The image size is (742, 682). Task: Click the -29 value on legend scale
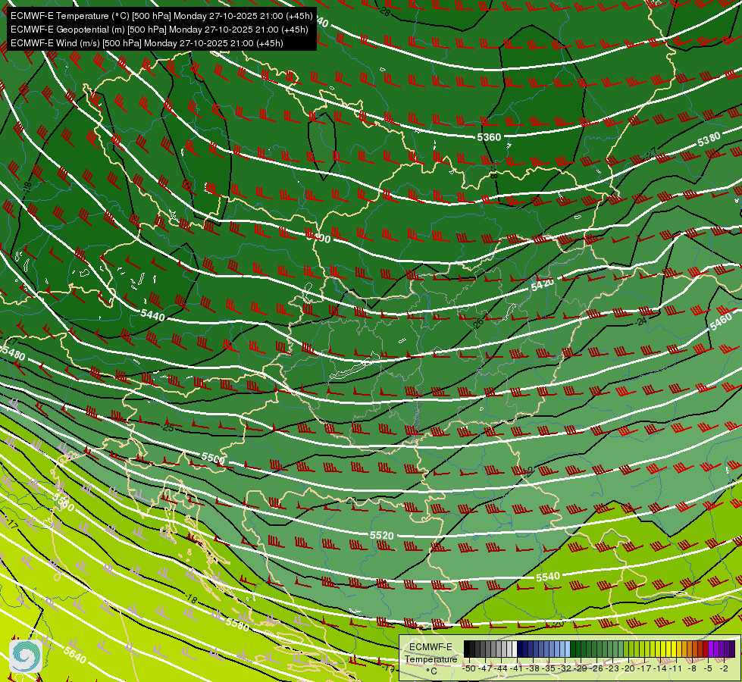pyautogui.click(x=581, y=668)
